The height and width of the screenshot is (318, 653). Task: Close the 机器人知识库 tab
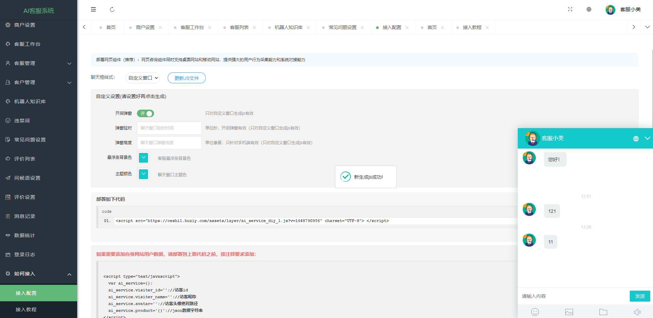pyautogui.click(x=308, y=28)
